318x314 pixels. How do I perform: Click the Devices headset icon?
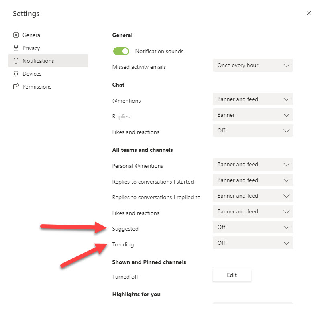(x=16, y=74)
